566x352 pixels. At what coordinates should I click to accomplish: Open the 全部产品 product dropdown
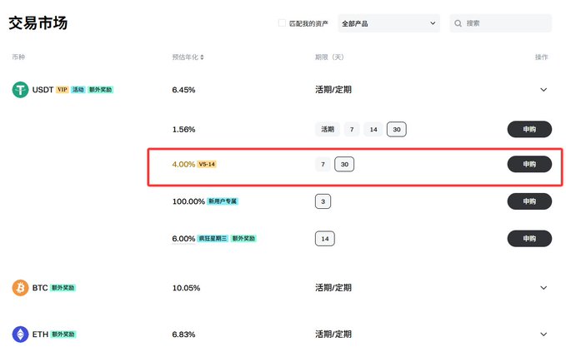[x=388, y=23]
